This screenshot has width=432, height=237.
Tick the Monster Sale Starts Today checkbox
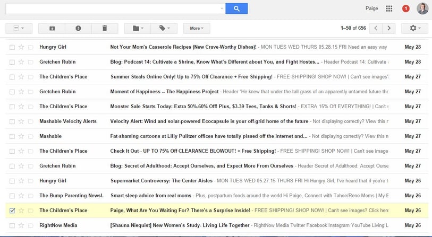pyautogui.click(x=12, y=107)
